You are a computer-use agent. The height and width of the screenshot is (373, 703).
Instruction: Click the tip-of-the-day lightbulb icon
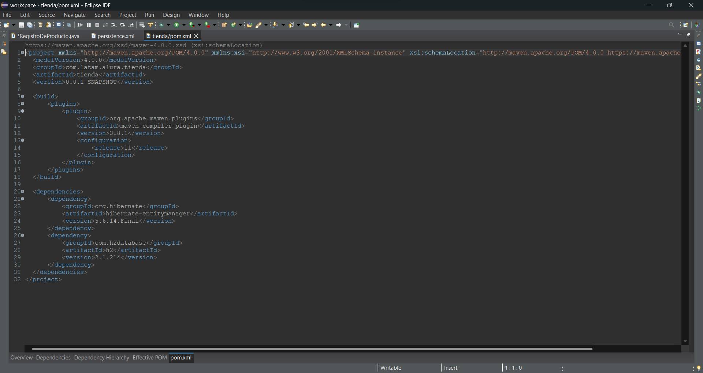(x=699, y=368)
